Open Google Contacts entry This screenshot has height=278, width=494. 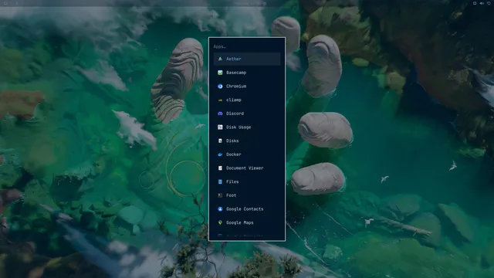point(247,209)
